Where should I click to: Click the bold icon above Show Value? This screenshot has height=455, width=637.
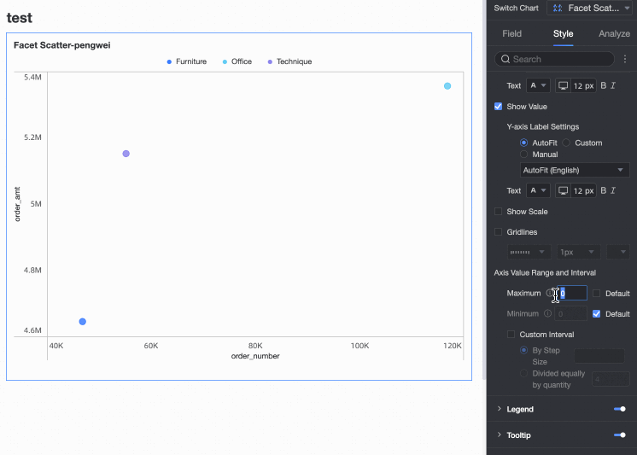tap(603, 85)
